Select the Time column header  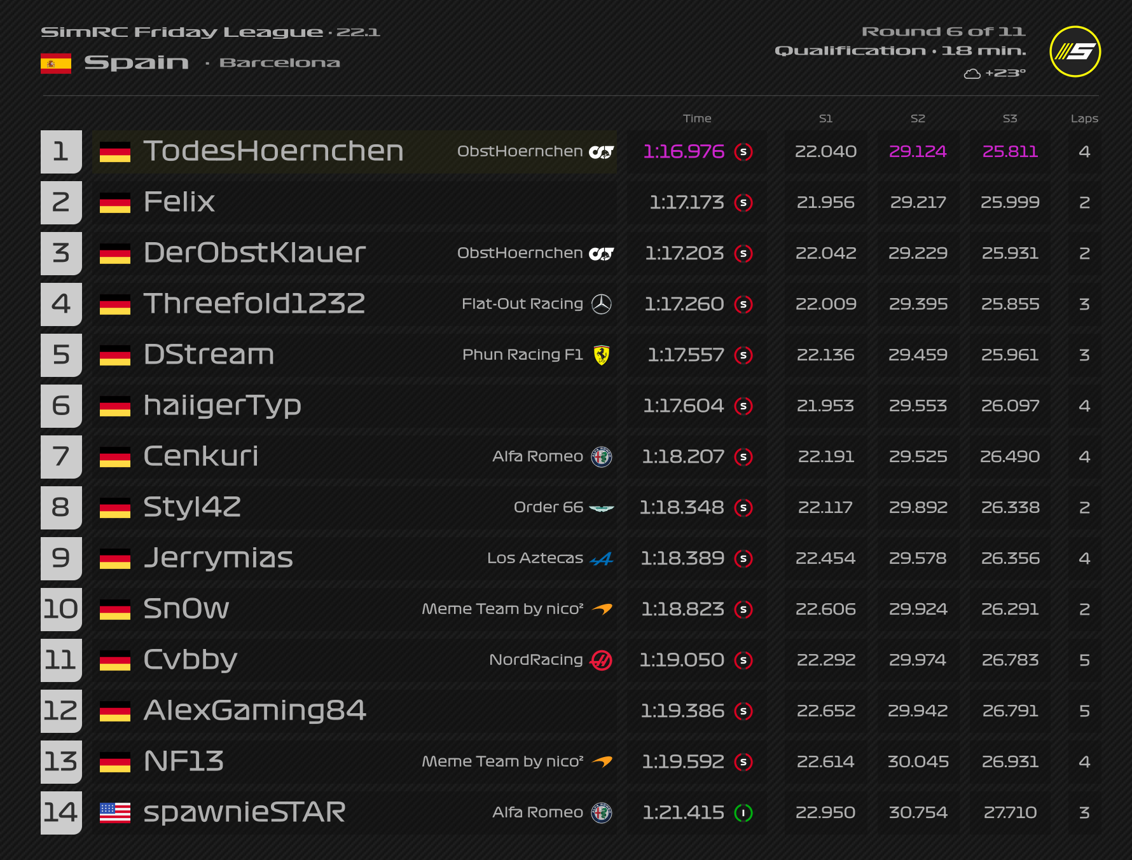[697, 118]
